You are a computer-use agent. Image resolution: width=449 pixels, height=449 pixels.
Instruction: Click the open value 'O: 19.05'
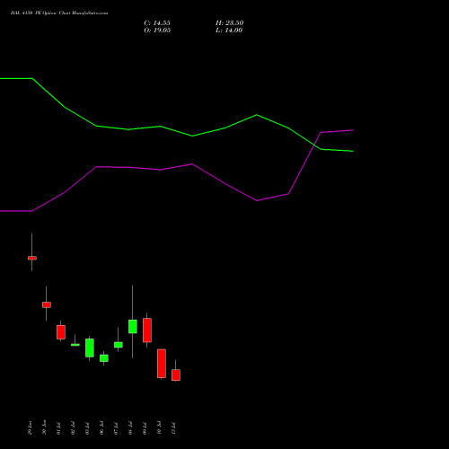(x=157, y=31)
